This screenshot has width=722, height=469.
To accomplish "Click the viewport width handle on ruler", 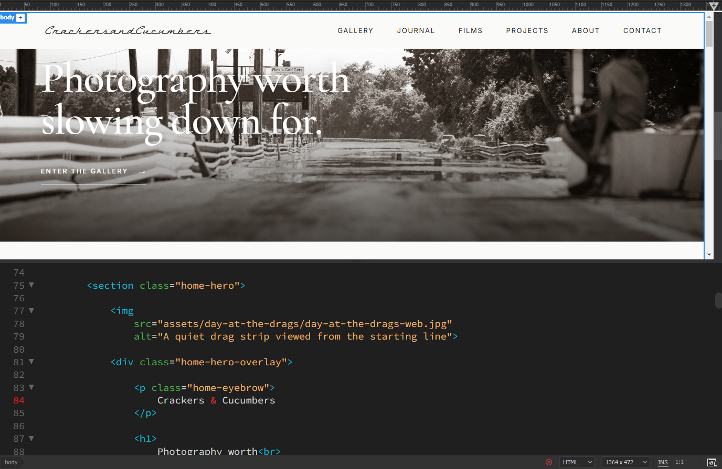I will pyautogui.click(x=714, y=6).
